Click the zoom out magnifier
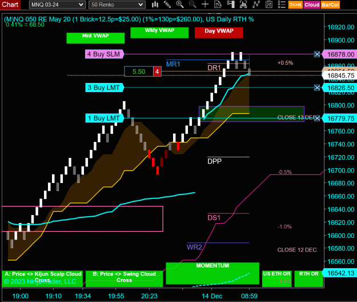This screenshot has width=357, height=302. click(x=192, y=5)
